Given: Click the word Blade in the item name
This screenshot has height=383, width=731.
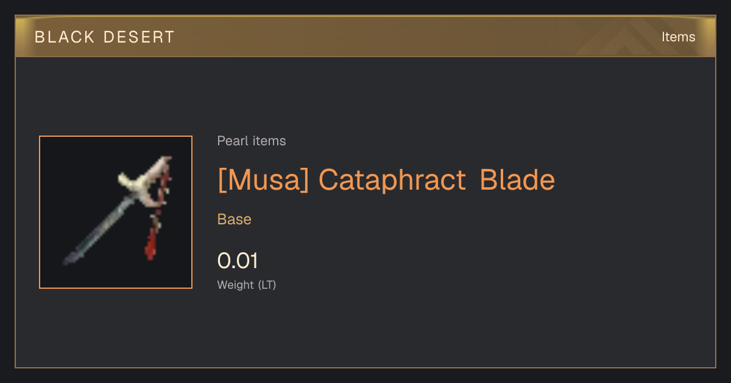Looking at the screenshot, I should (x=518, y=180).
